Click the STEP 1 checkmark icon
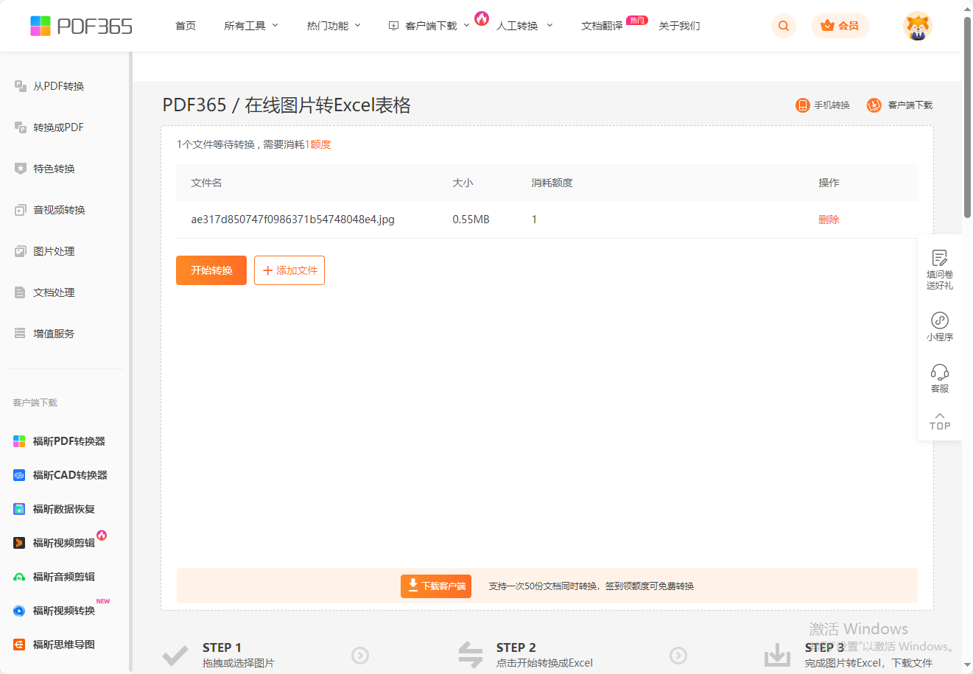The height and width of the screenshot is (674, 973). (175, 655)
